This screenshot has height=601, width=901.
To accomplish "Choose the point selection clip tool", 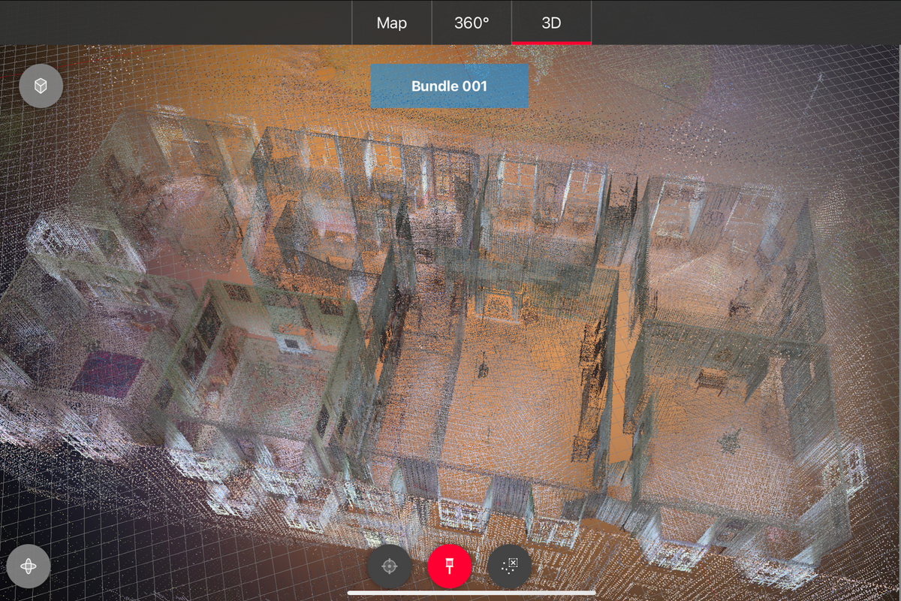I will pos(510,566).
